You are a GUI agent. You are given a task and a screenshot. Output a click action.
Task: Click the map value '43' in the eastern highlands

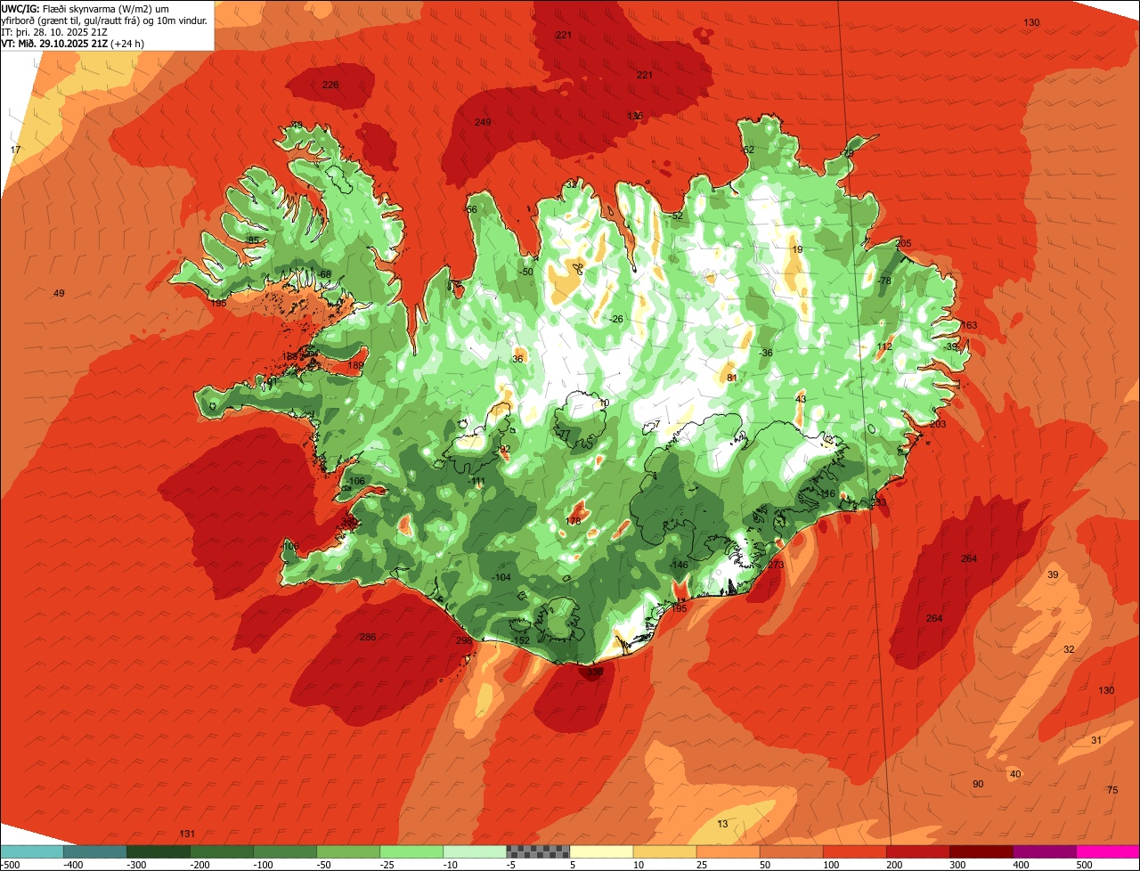801,399
